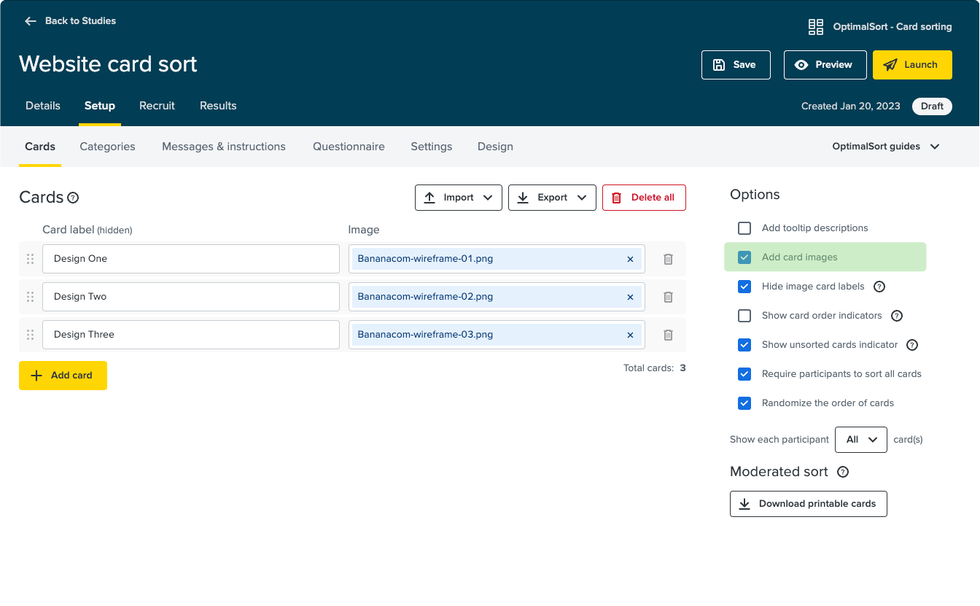Open help for Show card order indicators
Screen dimensions: 980x606
click(897, 316)
